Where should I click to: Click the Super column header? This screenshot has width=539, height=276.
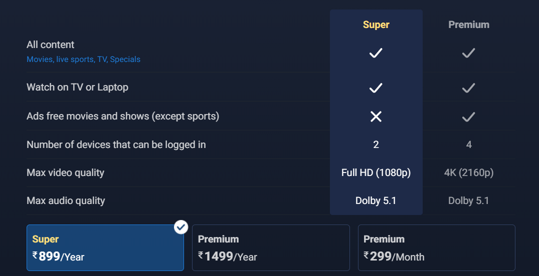[376, 24]
